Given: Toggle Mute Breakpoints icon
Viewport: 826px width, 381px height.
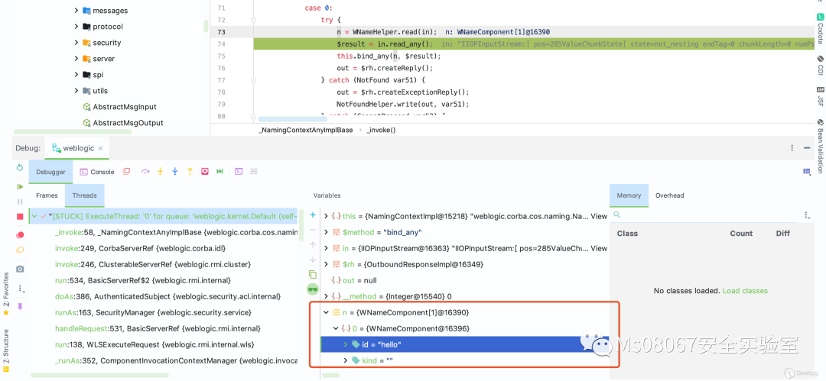Looking at the screenshot, I should 20,250.
